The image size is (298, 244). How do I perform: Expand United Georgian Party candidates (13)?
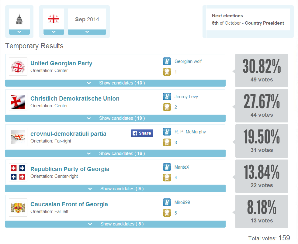click(x=115, y=83)
